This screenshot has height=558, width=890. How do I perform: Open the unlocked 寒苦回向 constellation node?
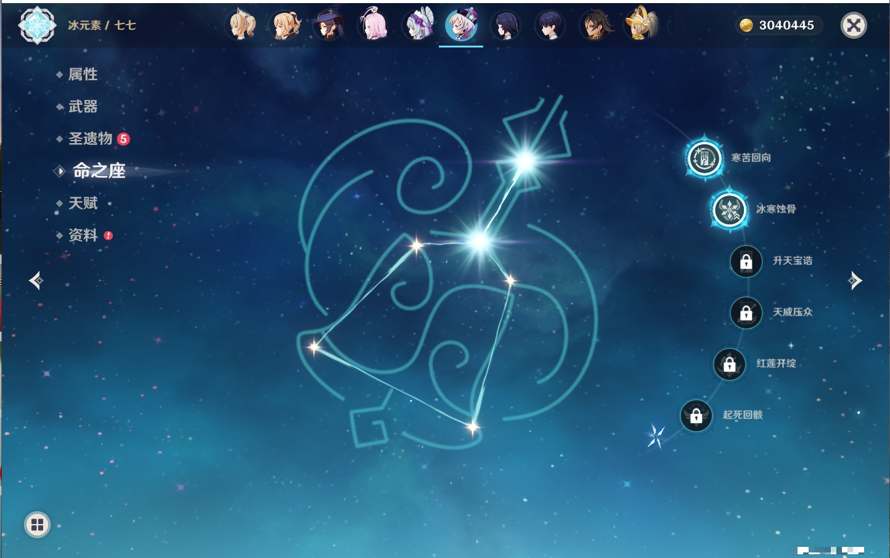[704, 158]
